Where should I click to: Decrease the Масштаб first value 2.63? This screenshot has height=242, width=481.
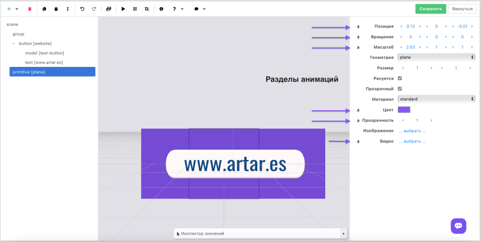401,47
